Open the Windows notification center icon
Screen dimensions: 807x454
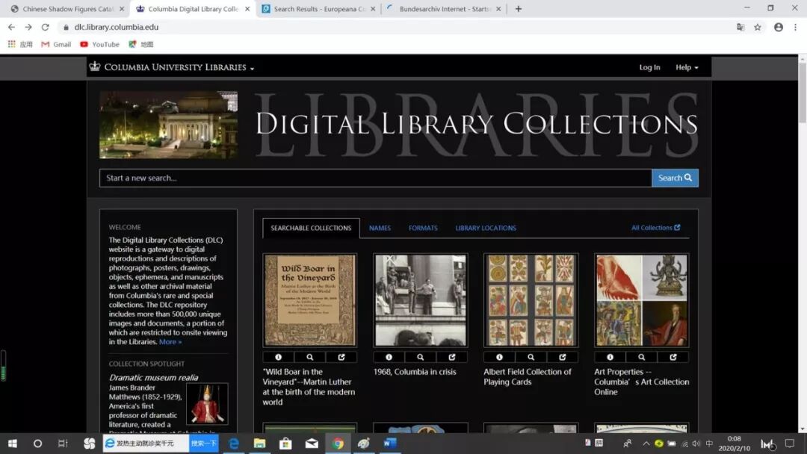click(790, 444)
